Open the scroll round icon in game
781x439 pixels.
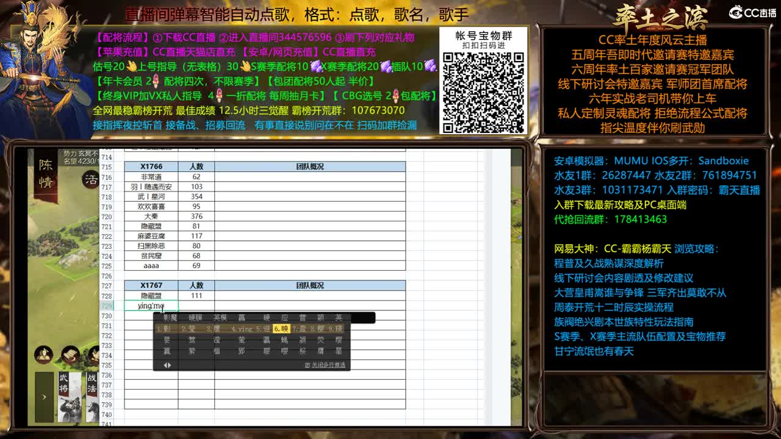coord(70,355)
